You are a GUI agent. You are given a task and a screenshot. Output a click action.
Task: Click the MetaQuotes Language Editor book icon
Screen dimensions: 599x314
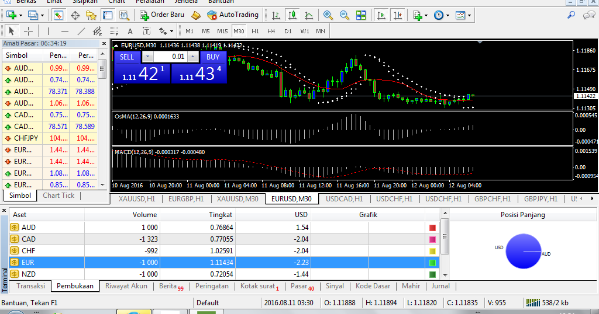195,15
